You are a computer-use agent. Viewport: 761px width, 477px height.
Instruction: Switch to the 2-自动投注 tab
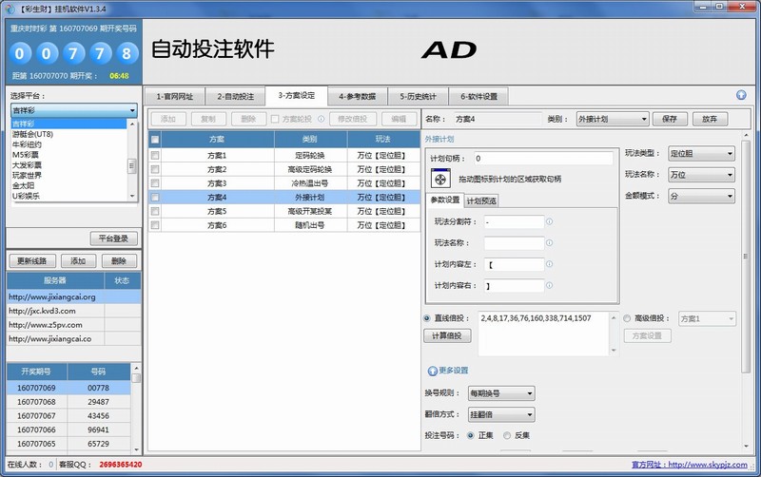(x=233, y=96)
